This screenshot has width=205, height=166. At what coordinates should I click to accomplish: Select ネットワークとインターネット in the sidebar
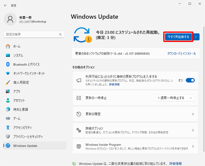pyautogui.click(x=35, y=73)
